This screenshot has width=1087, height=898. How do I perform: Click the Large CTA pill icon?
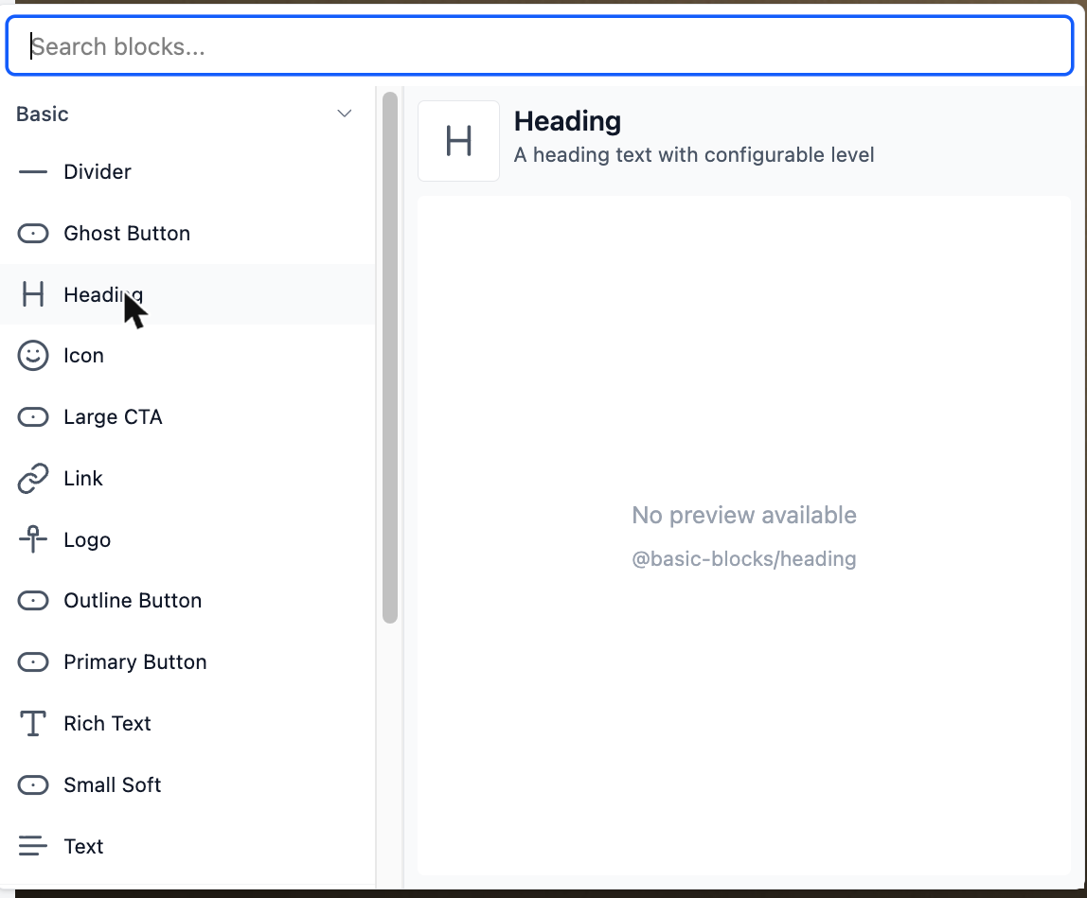(32, 417)
